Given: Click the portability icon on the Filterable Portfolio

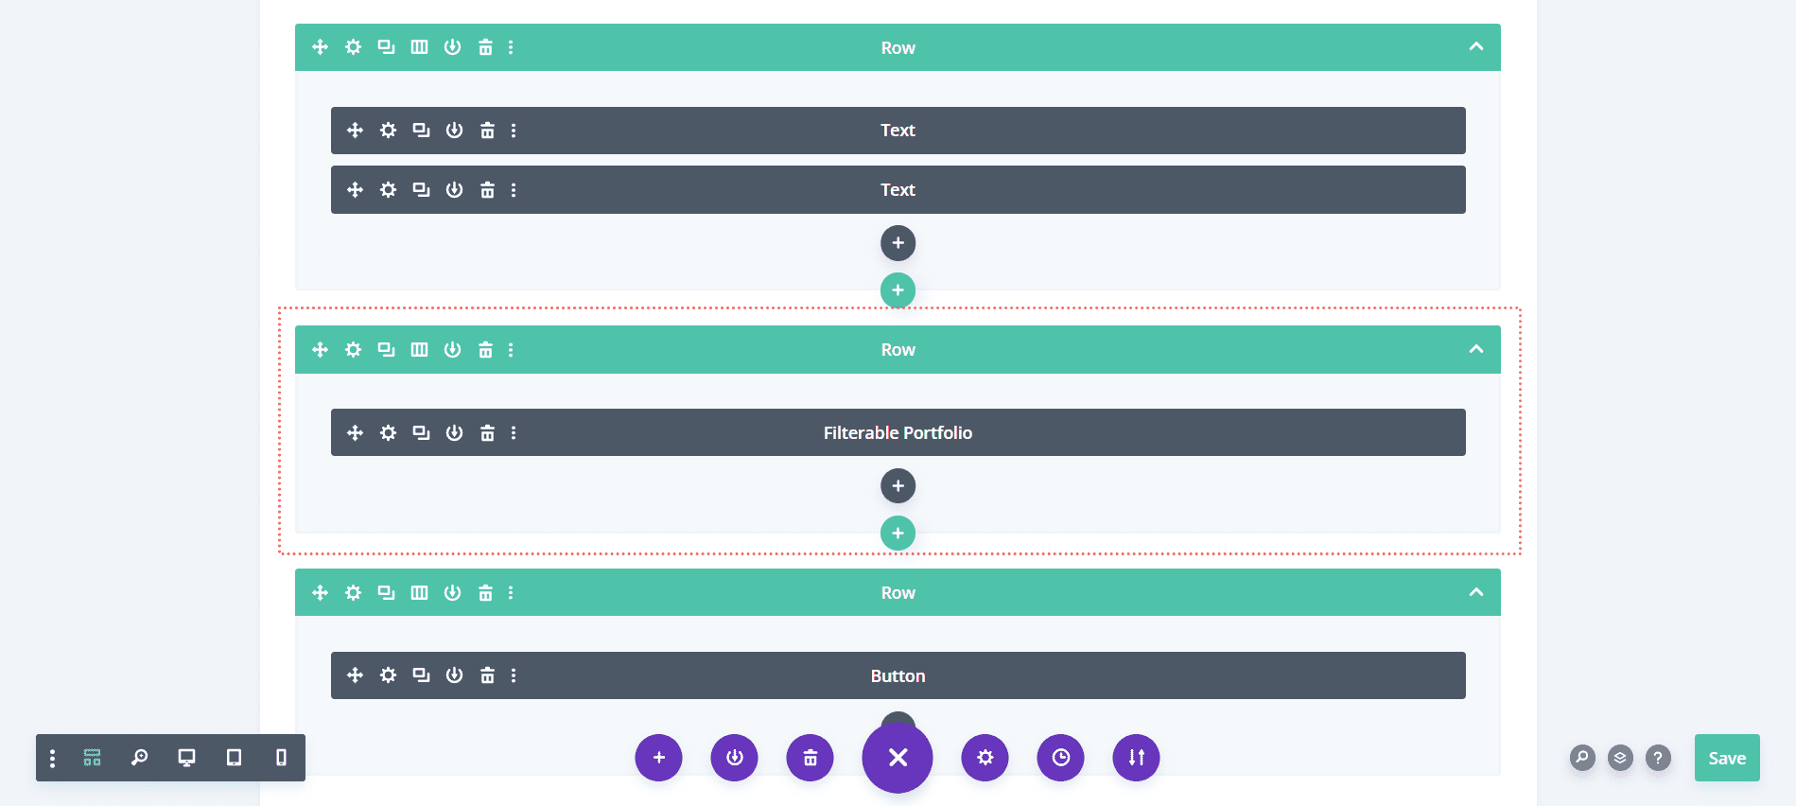Looking at the screenshot, I should (x=454, y=432).
